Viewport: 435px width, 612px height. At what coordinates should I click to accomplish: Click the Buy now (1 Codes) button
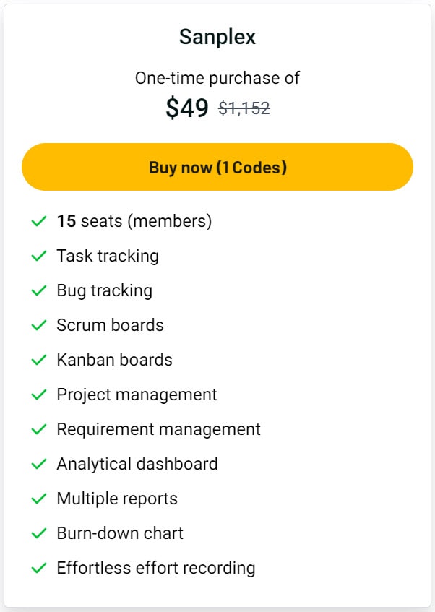[217, 167]
